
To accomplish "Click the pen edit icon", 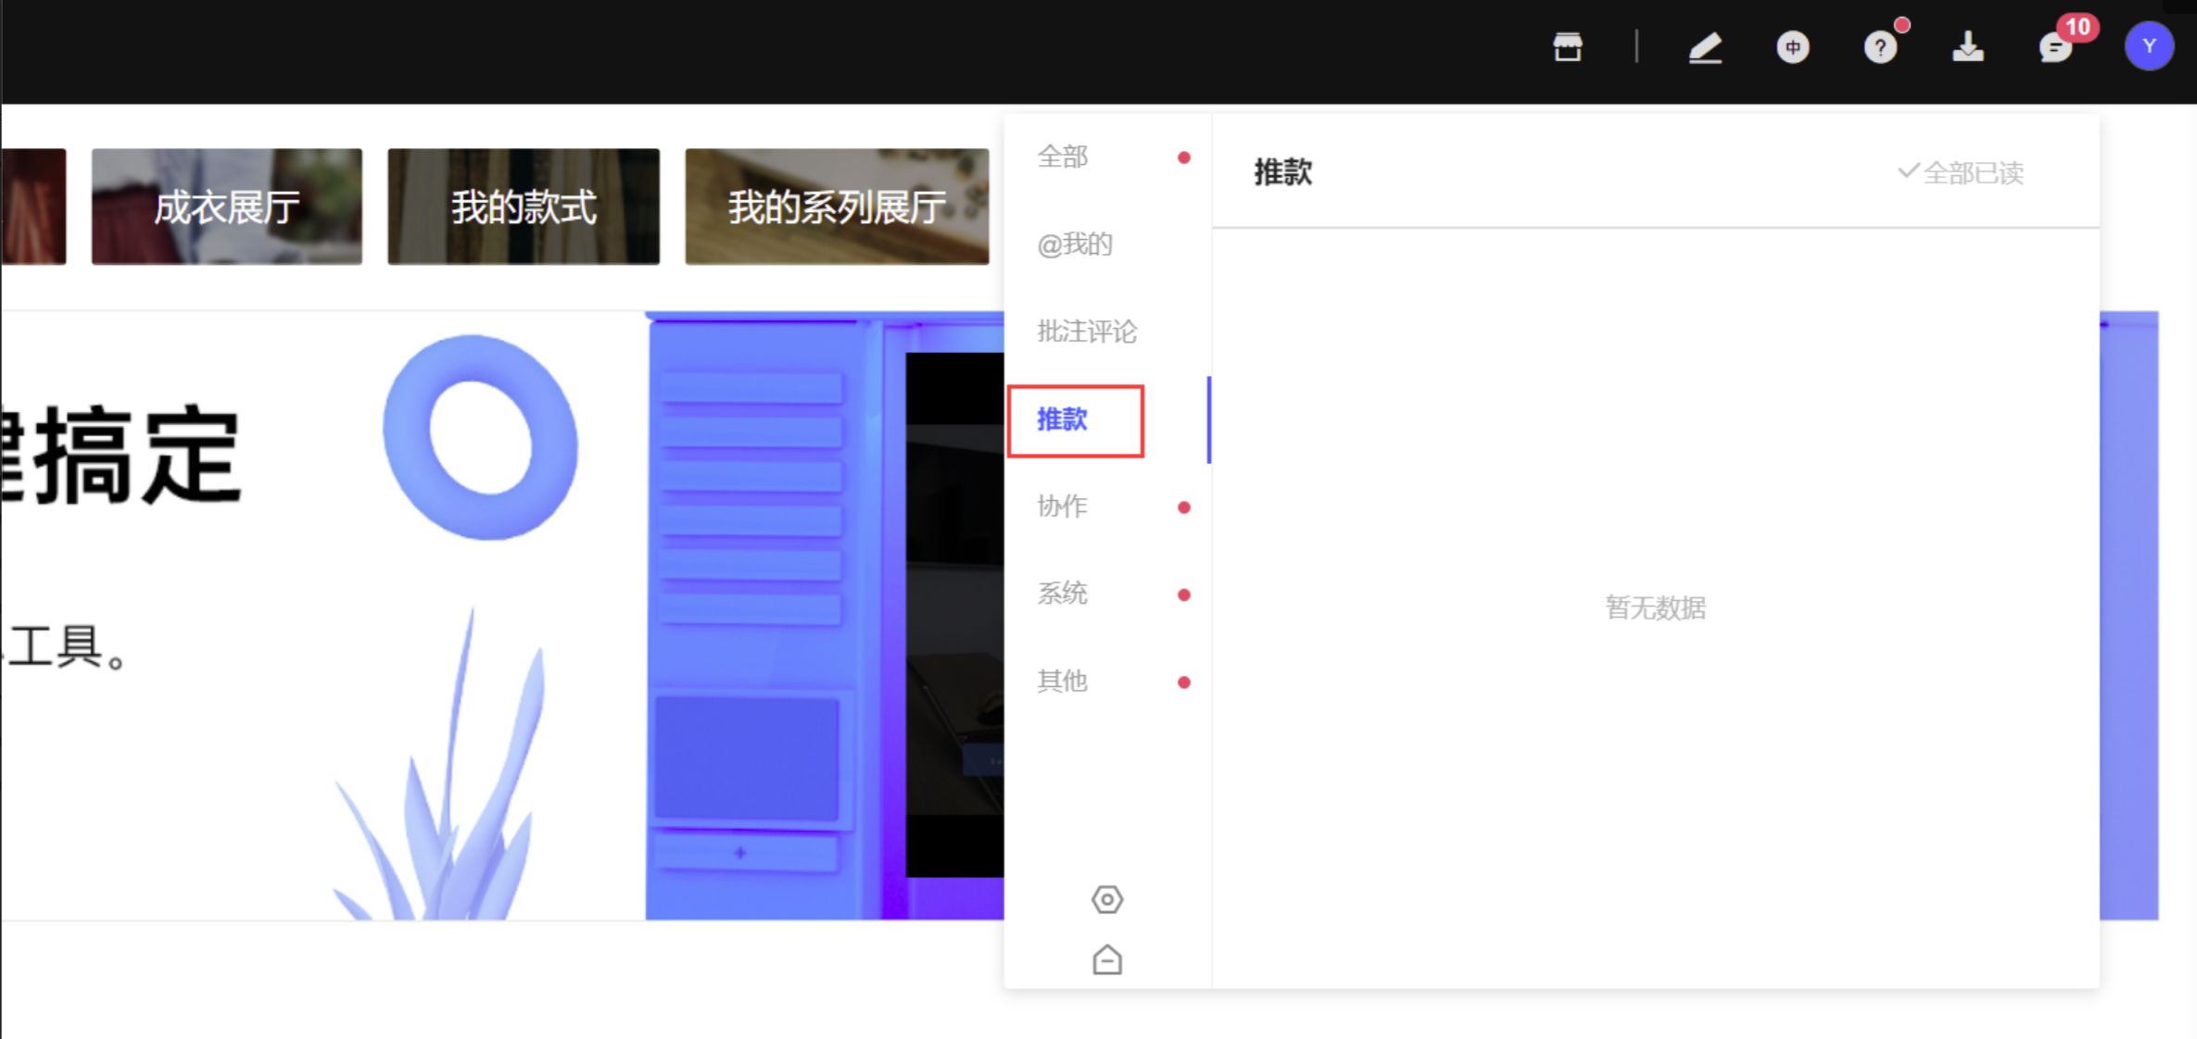I will [1704, 47].
